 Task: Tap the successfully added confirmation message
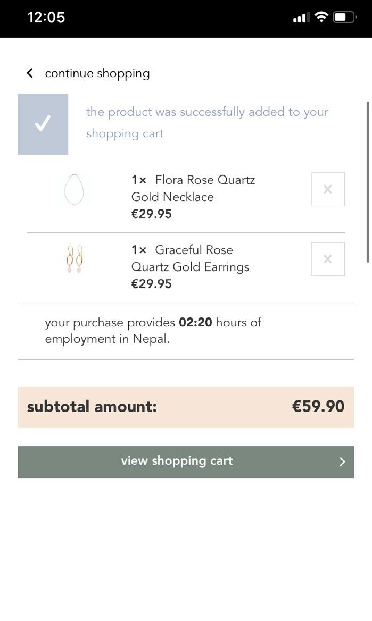207,122
